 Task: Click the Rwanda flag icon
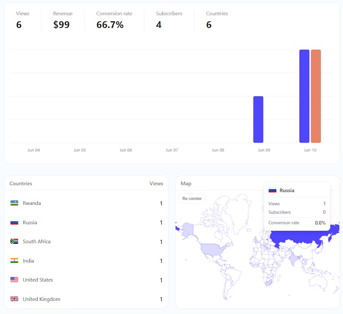(x=14, y=203)
